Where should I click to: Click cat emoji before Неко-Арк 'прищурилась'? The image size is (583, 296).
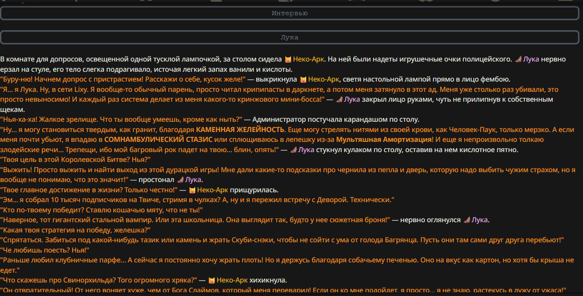[192, 190]
